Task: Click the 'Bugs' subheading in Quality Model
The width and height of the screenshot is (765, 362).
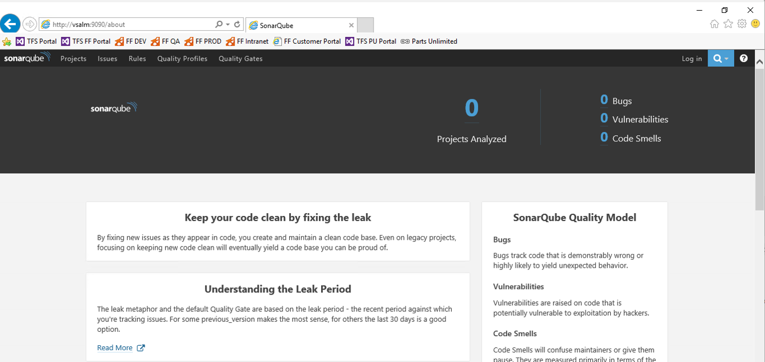Action: point(502,240)
